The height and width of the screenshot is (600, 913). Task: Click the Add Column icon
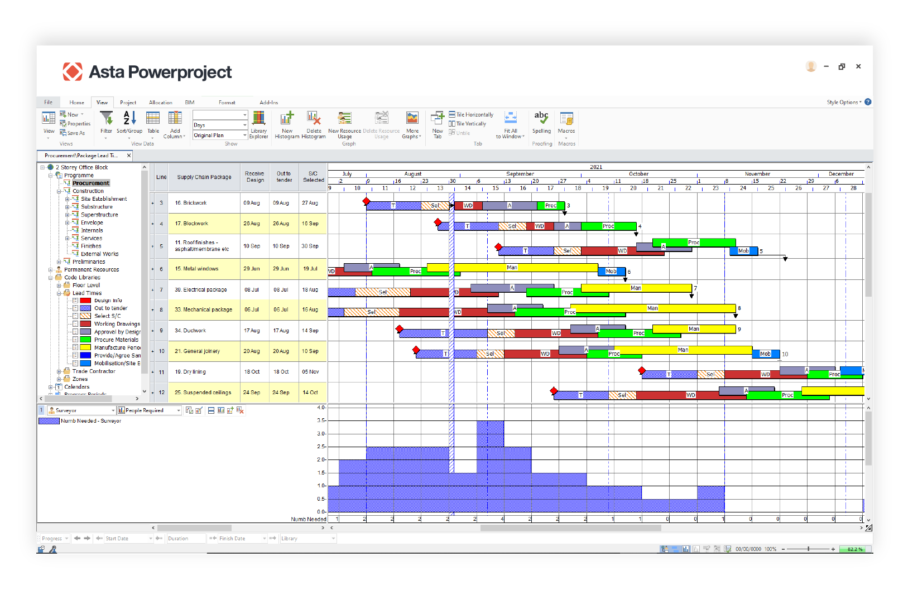pos(175,118)
